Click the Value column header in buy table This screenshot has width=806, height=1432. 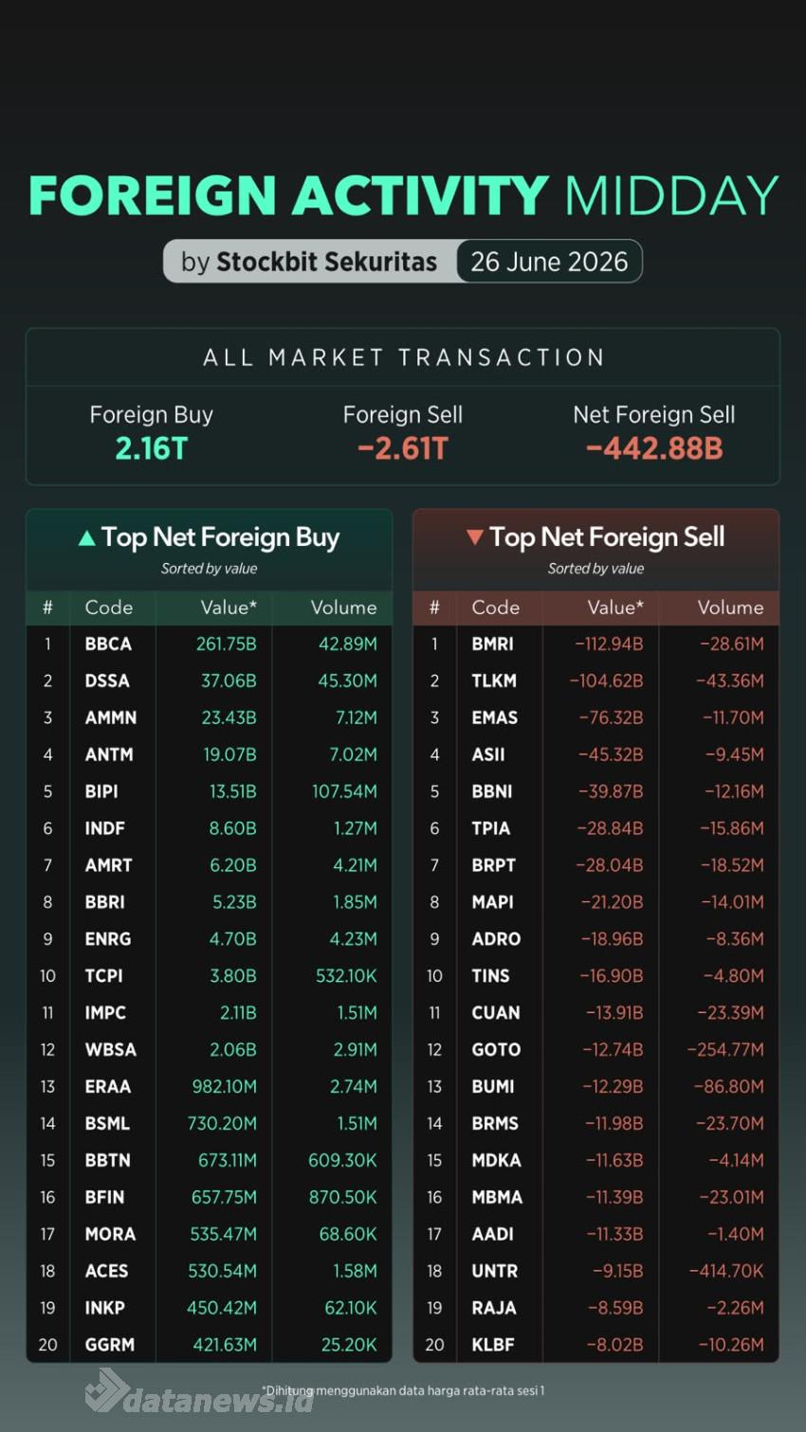click(x=229, y=607)
